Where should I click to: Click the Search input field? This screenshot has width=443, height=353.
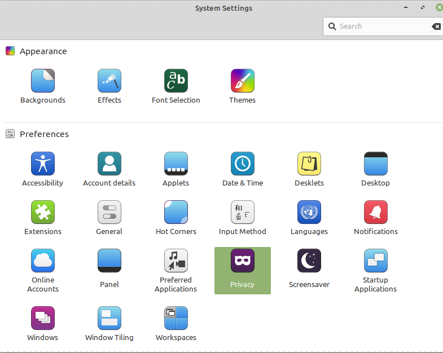pyautogui.click(x=381, y=27)
